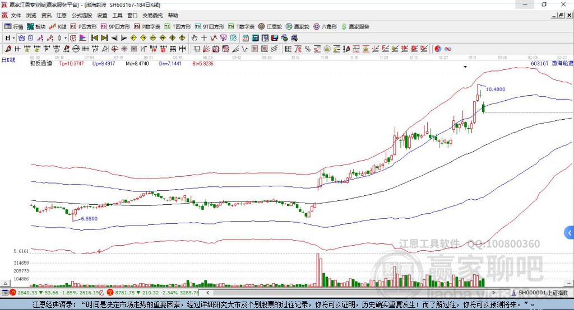The image size is (574, 310).
Task: Select the hand pan tool
Action: tap(195, 38)
